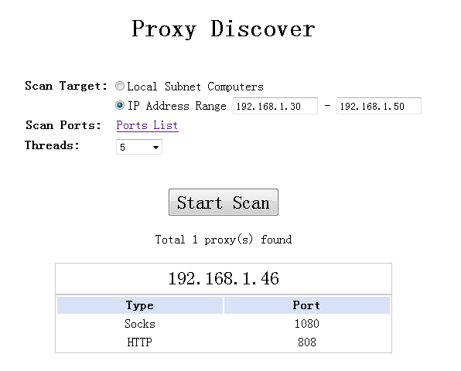Click the Scan Ports label
The width and height of the screenshot is (461, 371).
coord(63,125)
